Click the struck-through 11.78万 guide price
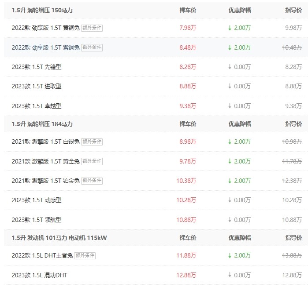 [292, 161]
